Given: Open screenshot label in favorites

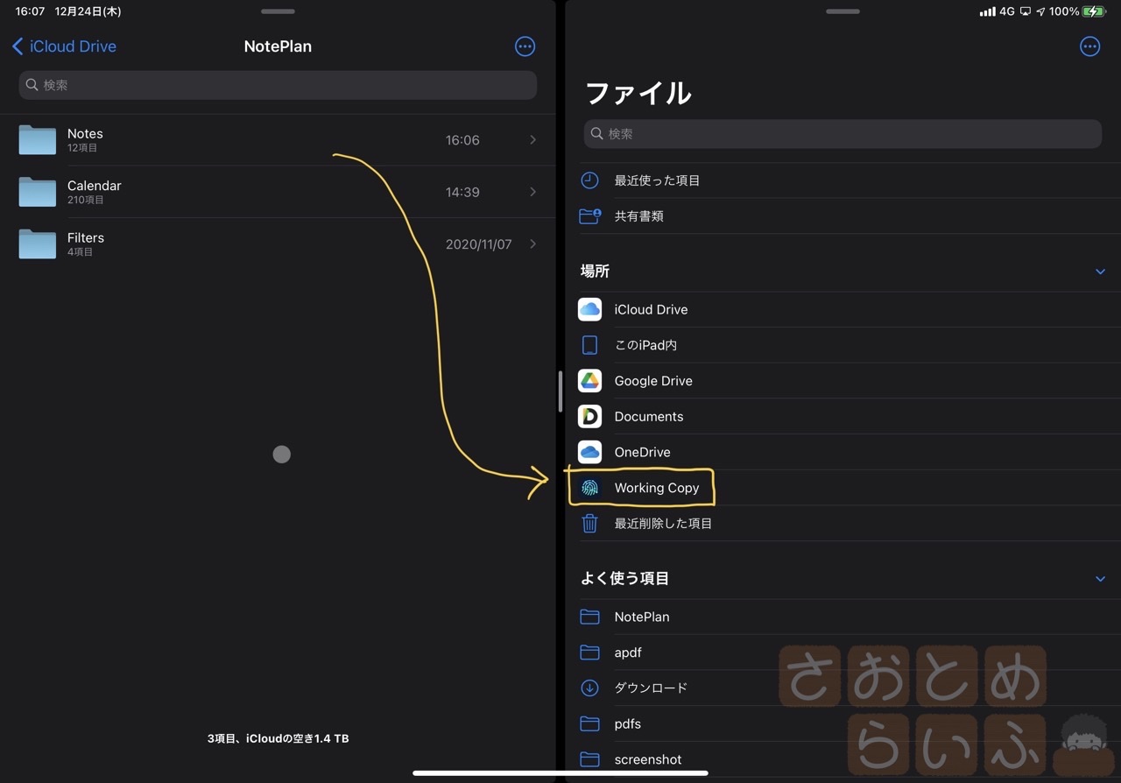Looking at the screenshot, I should click(648, 759).
